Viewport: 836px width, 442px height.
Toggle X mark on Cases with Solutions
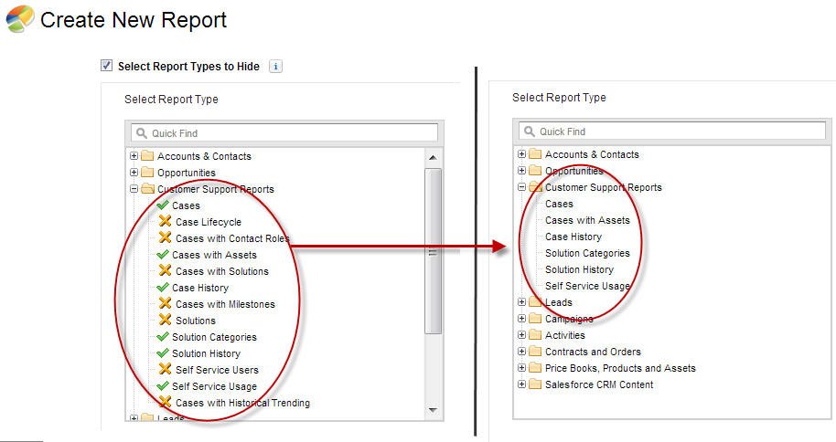pos(166,270)
